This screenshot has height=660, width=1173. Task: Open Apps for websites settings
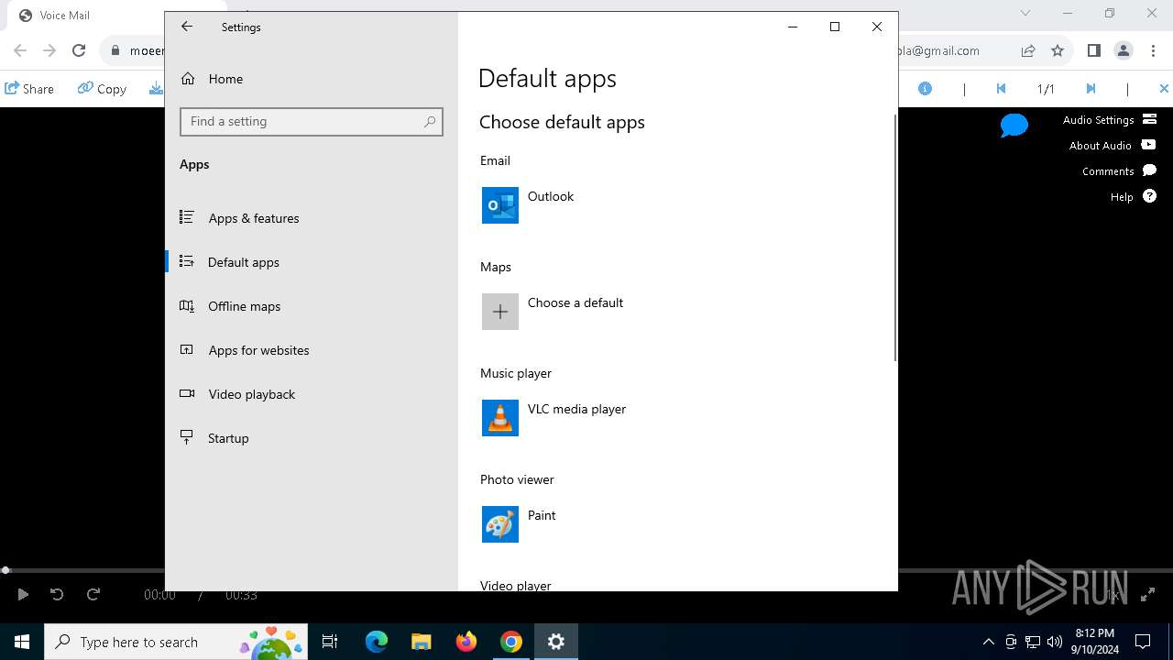(x=312, y=350)
